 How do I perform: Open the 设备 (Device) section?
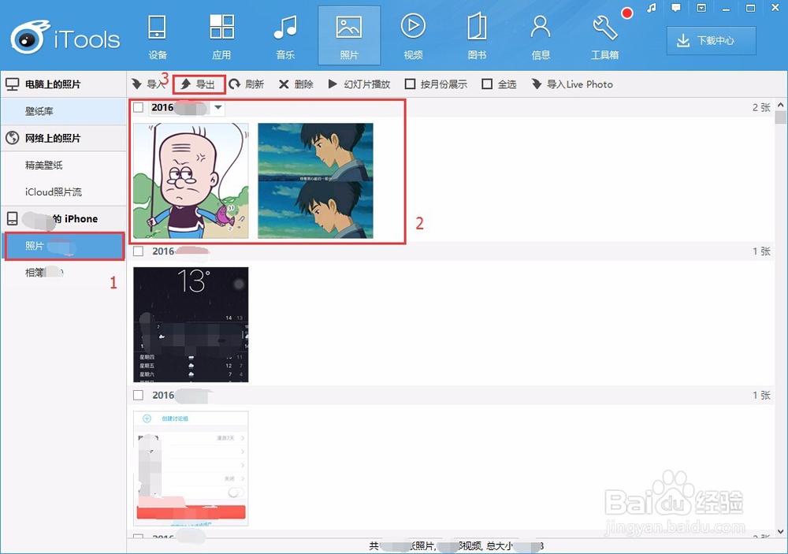158,37
